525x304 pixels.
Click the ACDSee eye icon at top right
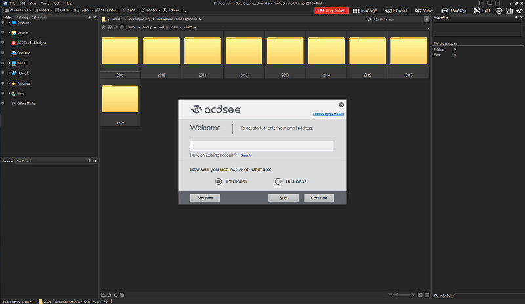(519, 10)
